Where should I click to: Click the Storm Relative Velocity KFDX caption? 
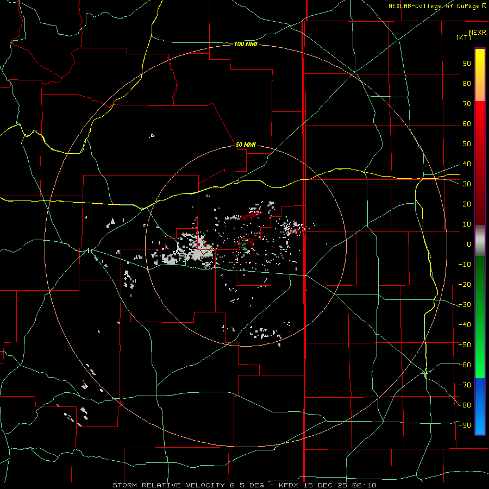244,485
